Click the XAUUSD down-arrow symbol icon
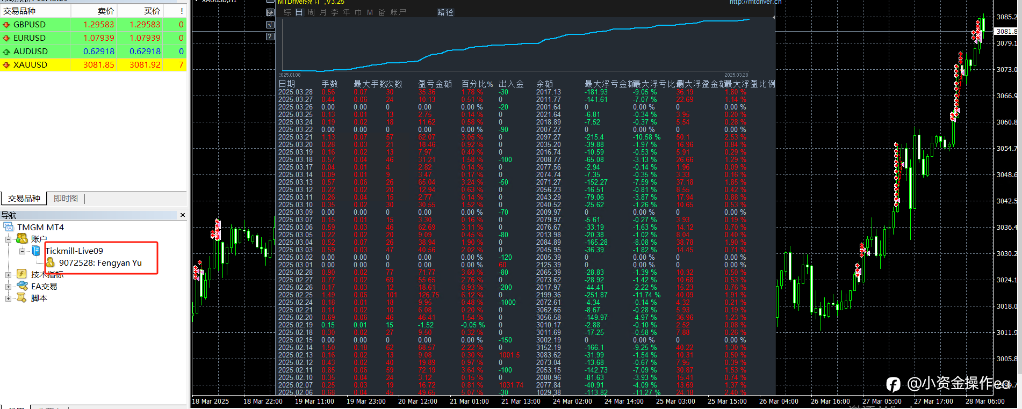Image resolution: width=1022 pixels, height=409 pixels. [x=6, y=65]
